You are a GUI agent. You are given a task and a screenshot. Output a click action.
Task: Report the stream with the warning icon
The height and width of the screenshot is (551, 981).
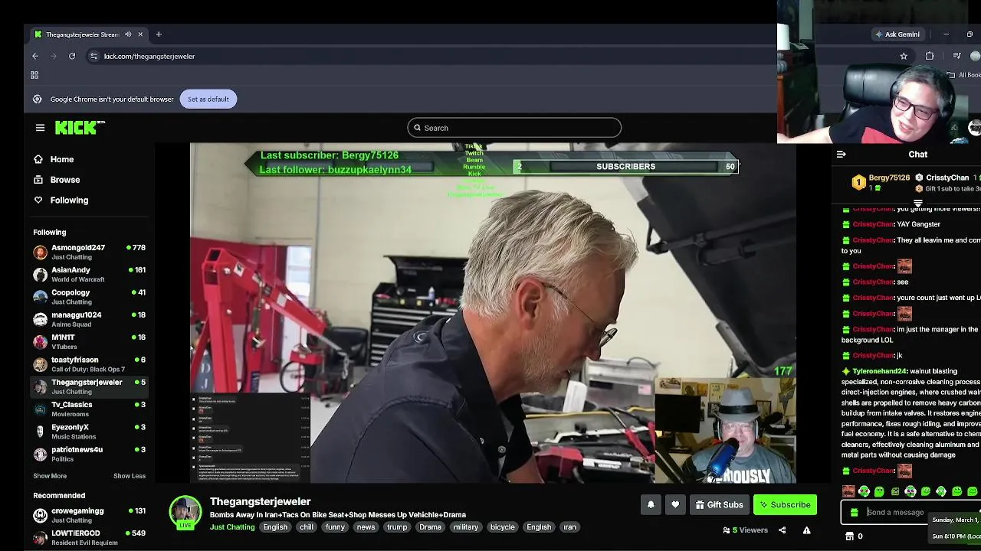(806, 530)
